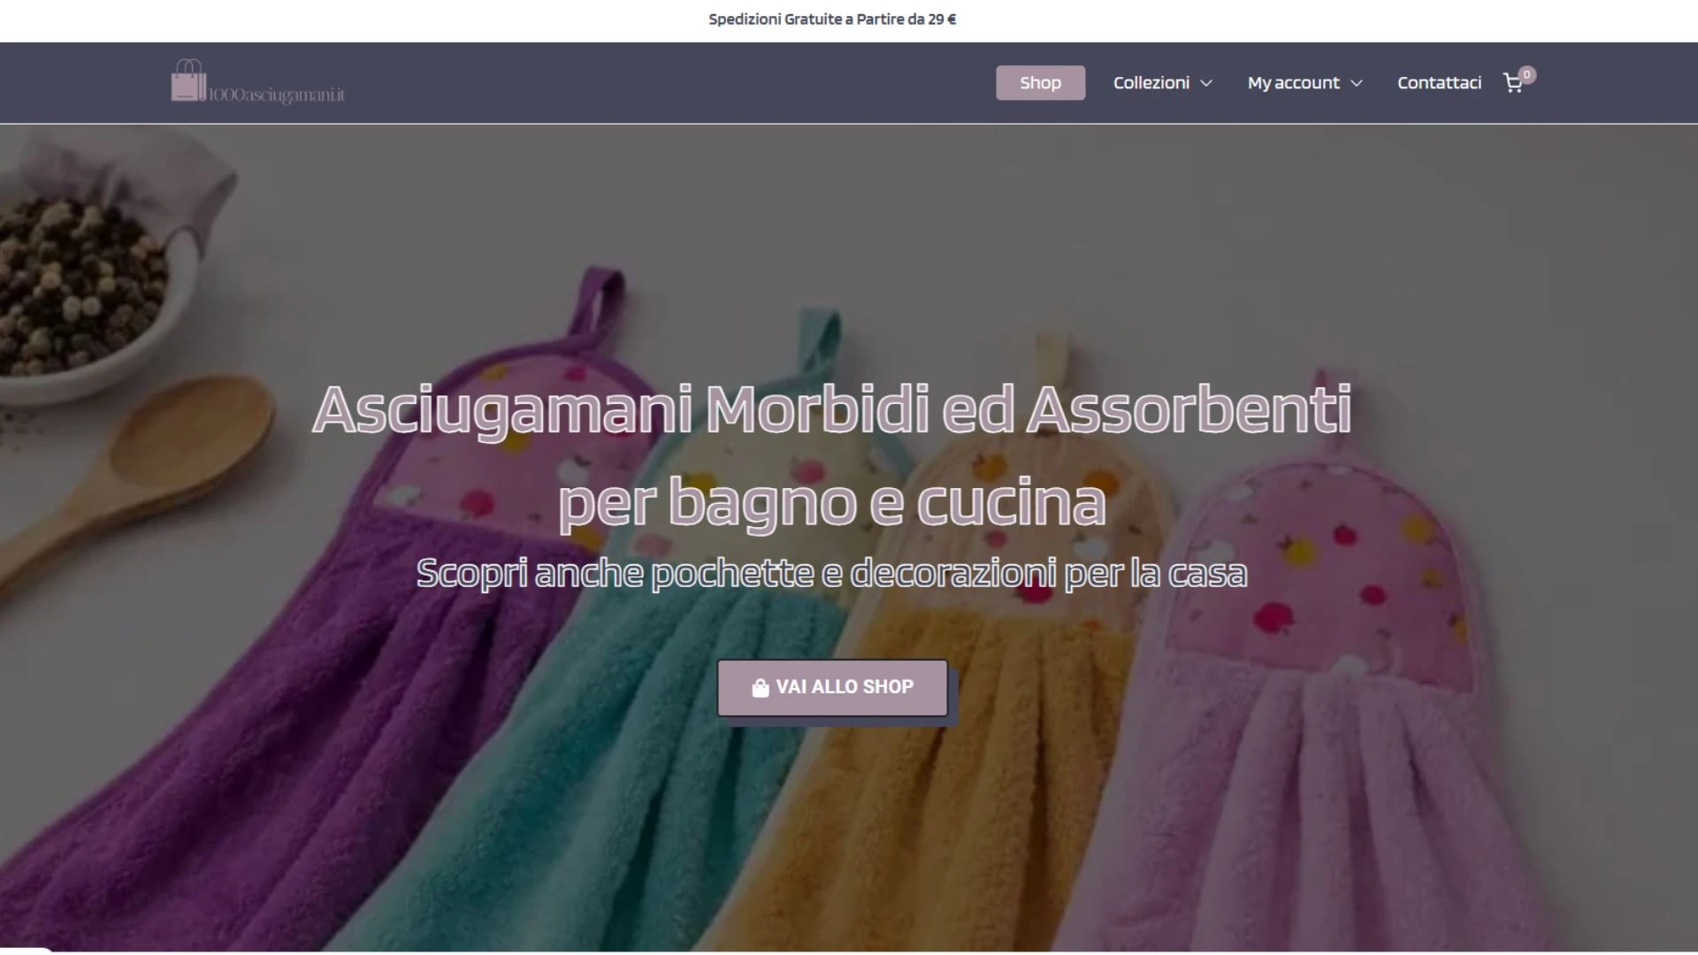This screenshot has height=955, width=1698.
Task: Expand the My account dropdown chevron
Action: point(1358,84)
